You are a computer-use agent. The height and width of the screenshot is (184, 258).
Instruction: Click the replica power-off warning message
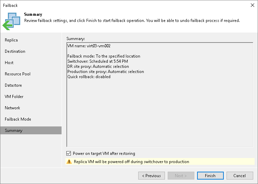[131, 162]
